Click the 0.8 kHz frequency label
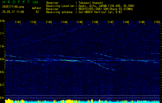 point(2,72)
